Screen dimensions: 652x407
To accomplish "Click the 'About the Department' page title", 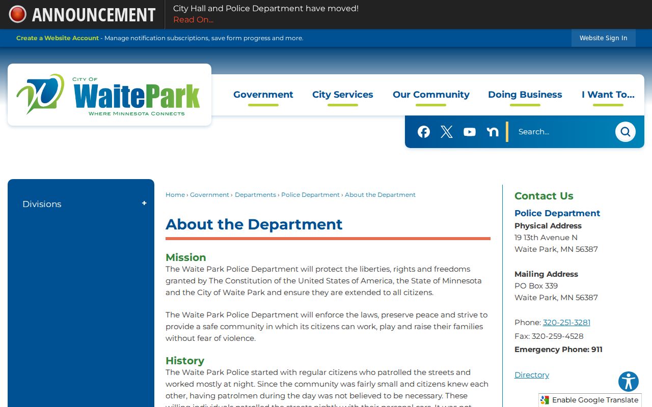I will click(254, 224).
